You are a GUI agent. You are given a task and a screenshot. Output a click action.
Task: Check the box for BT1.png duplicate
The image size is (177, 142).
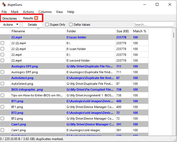(x=2, y=107)
